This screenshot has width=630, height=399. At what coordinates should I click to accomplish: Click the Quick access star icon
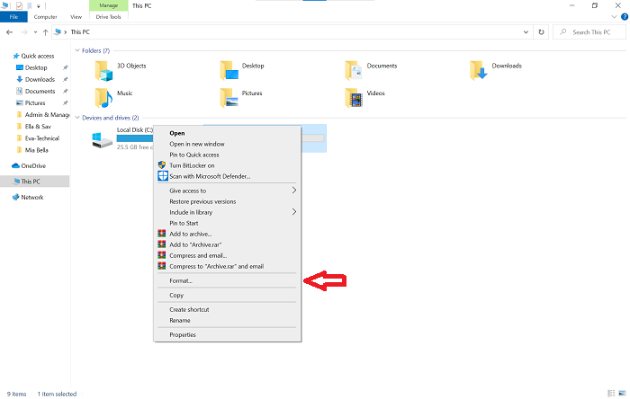pos(16,56)
